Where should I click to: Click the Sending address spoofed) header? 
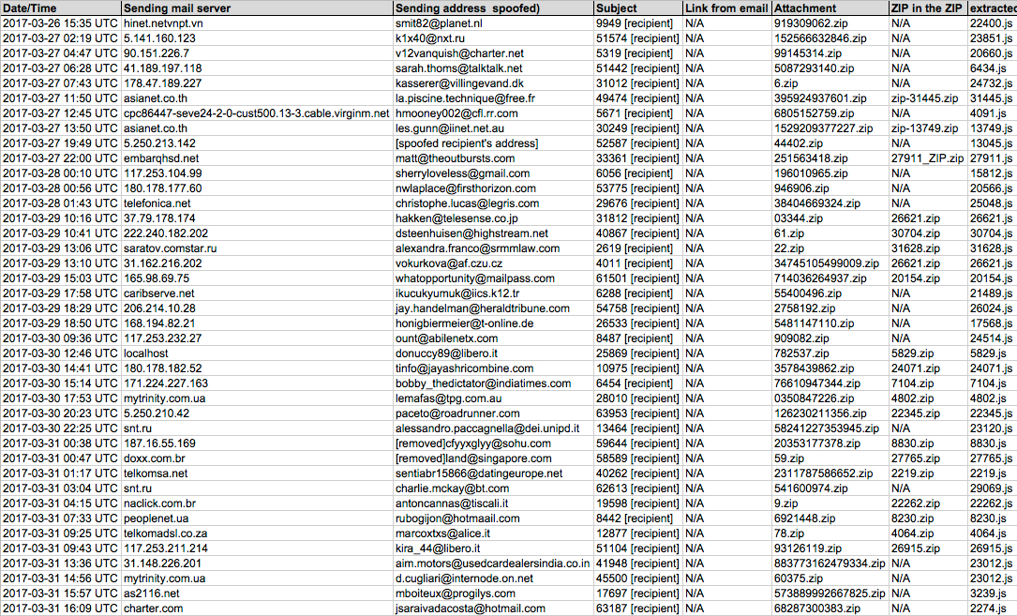[x=493, y=8]
